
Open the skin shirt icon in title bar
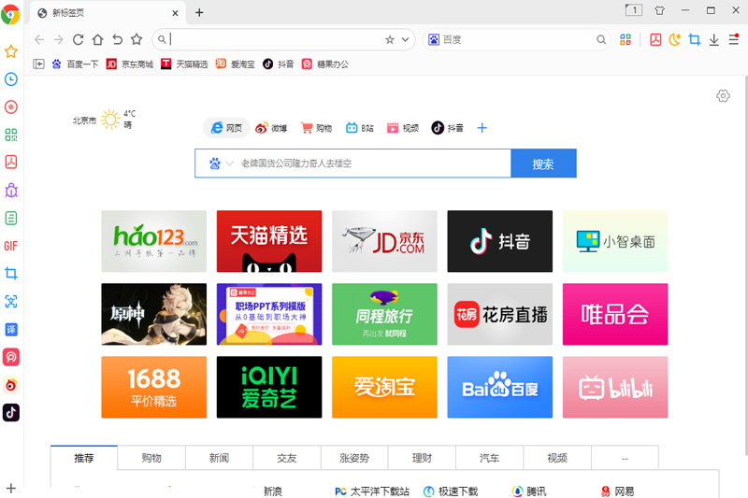point(660,10)
